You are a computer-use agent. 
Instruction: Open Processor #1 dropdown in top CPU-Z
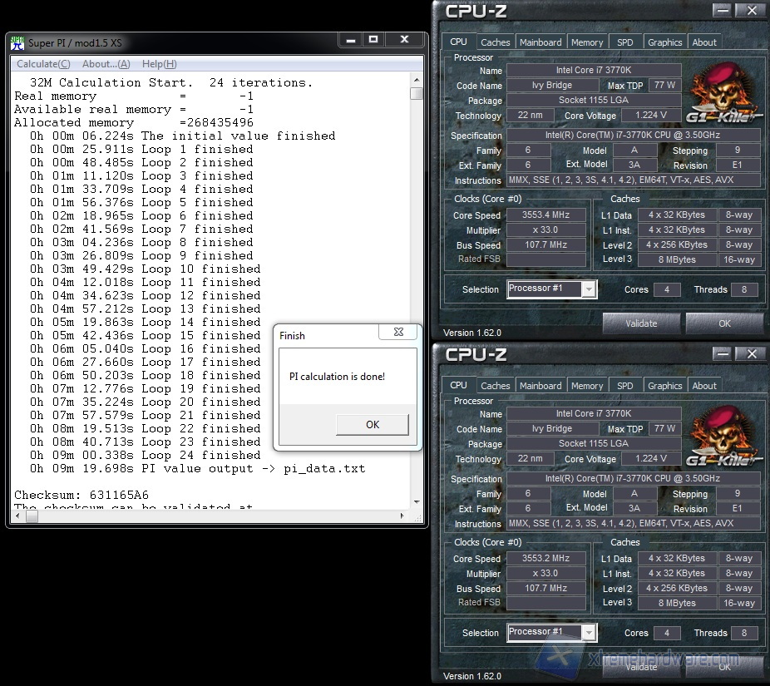589,289
